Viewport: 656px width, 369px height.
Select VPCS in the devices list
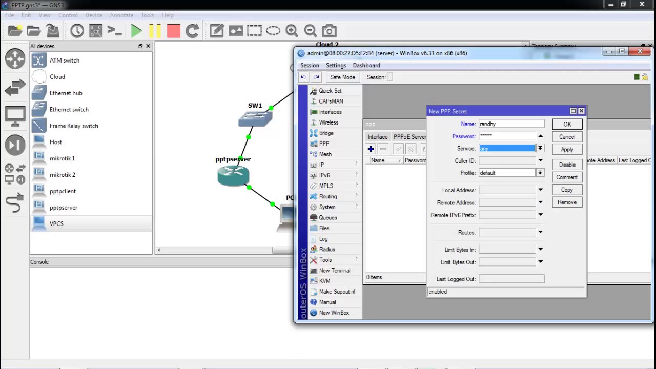point(91,224)
